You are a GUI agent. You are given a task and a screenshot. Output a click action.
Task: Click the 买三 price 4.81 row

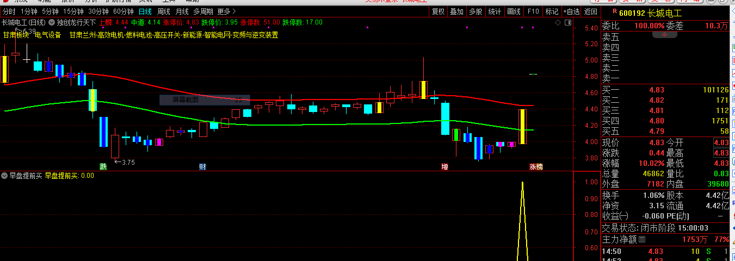(665, 110)
